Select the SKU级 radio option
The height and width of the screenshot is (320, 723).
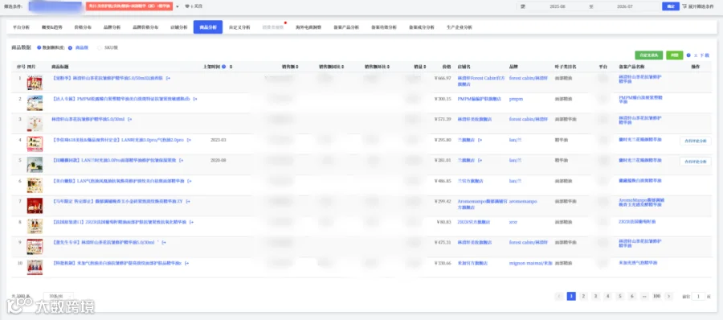coord(100,47)
